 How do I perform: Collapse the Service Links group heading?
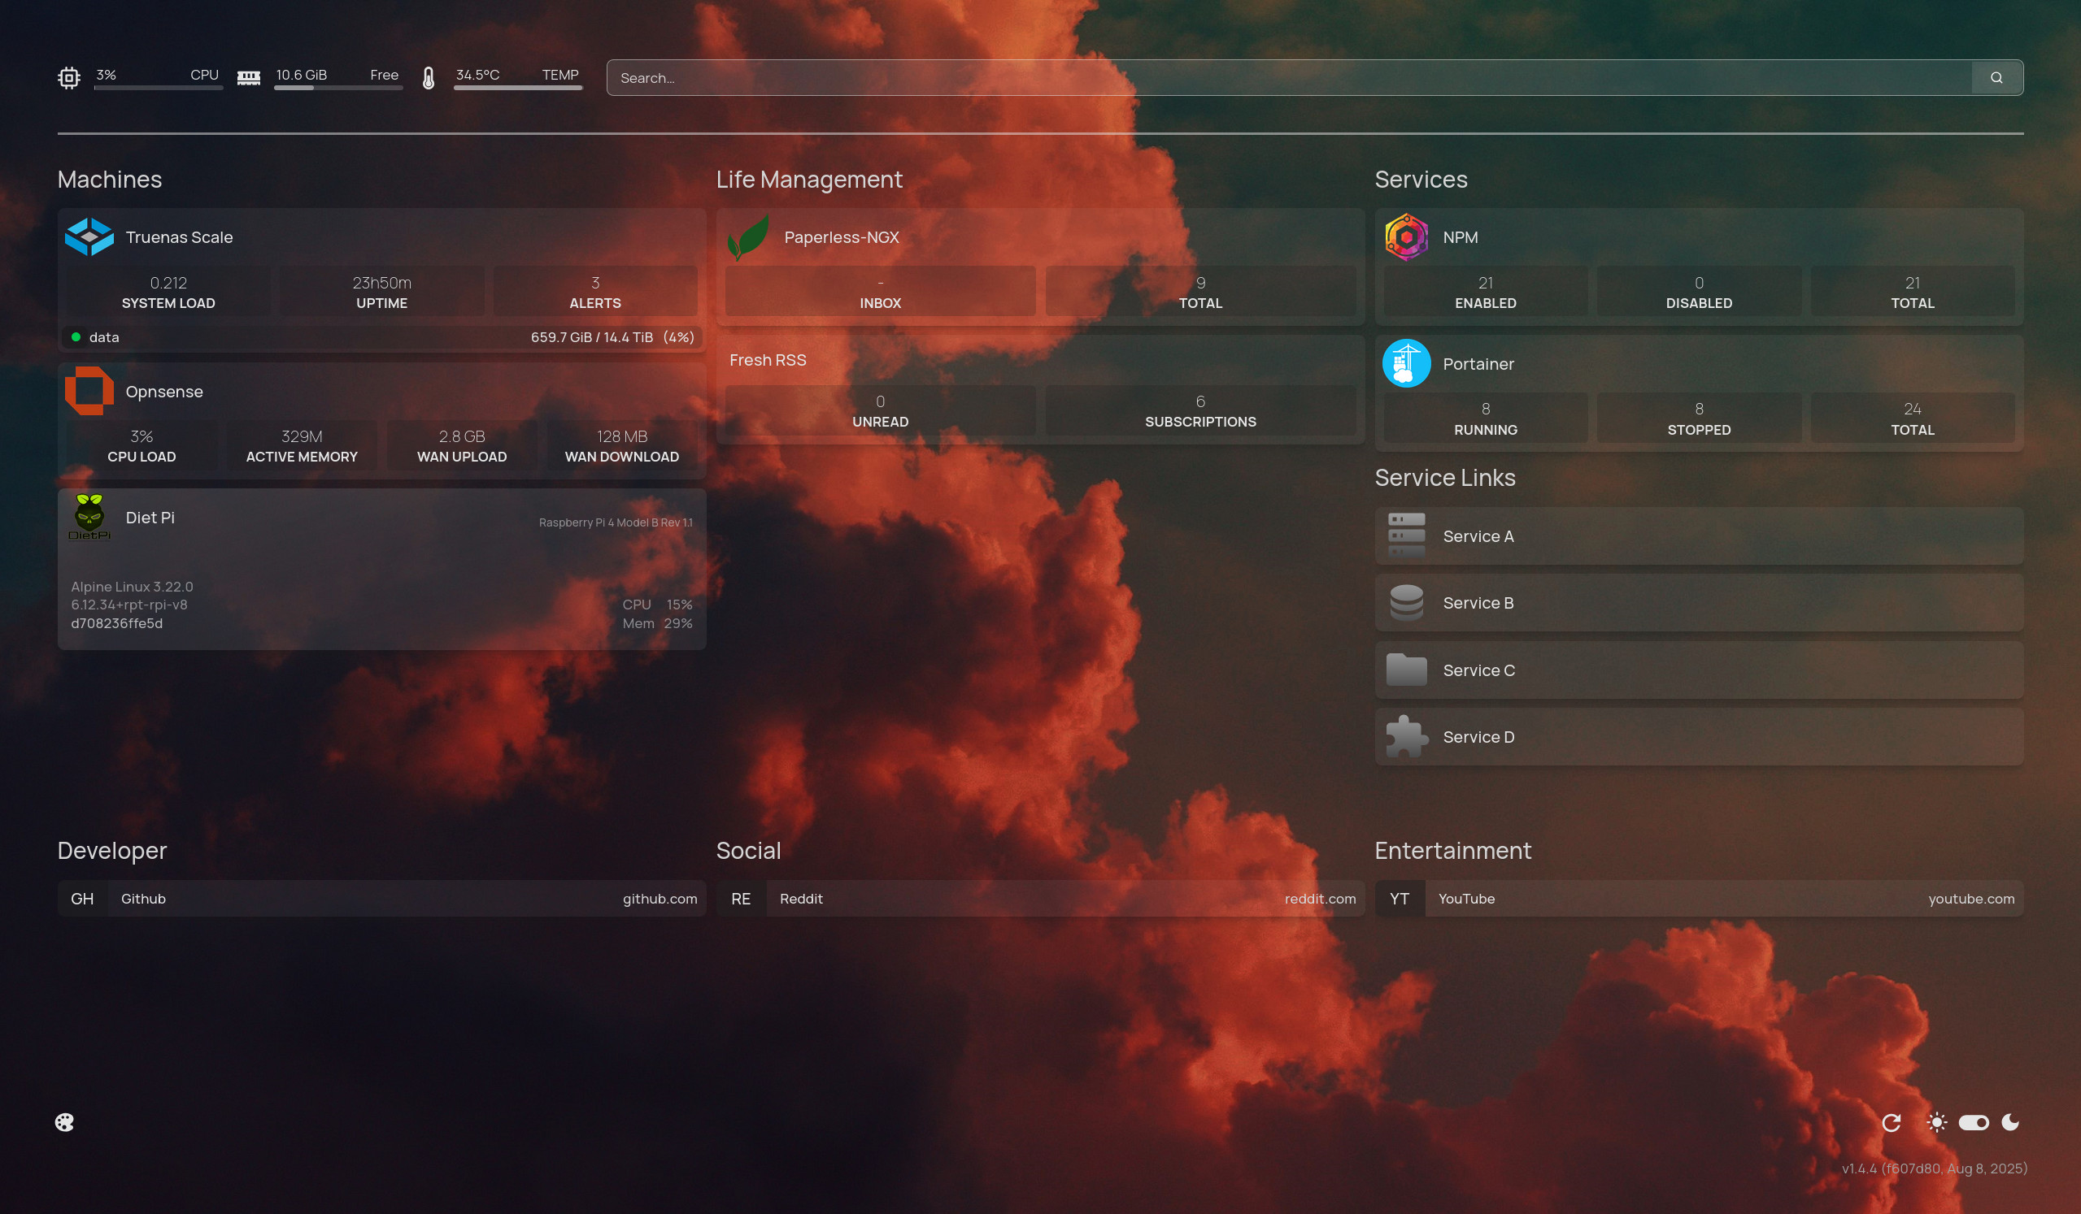[1444, 477]
